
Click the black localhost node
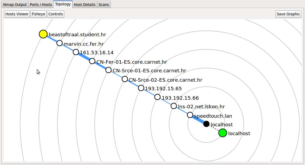(206, 124)
